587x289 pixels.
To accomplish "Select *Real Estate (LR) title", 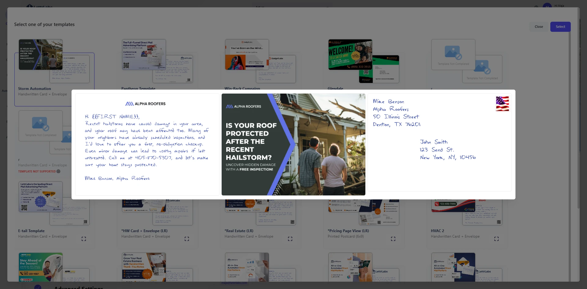I will click(239, 231).
